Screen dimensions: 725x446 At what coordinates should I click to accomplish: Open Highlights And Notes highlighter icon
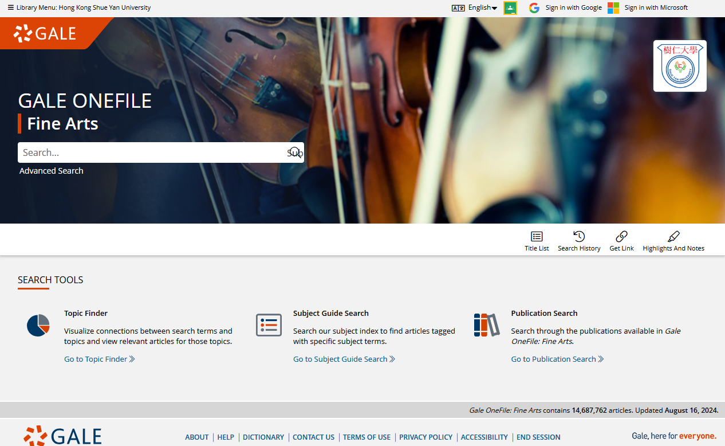click(x=673, y=236)
